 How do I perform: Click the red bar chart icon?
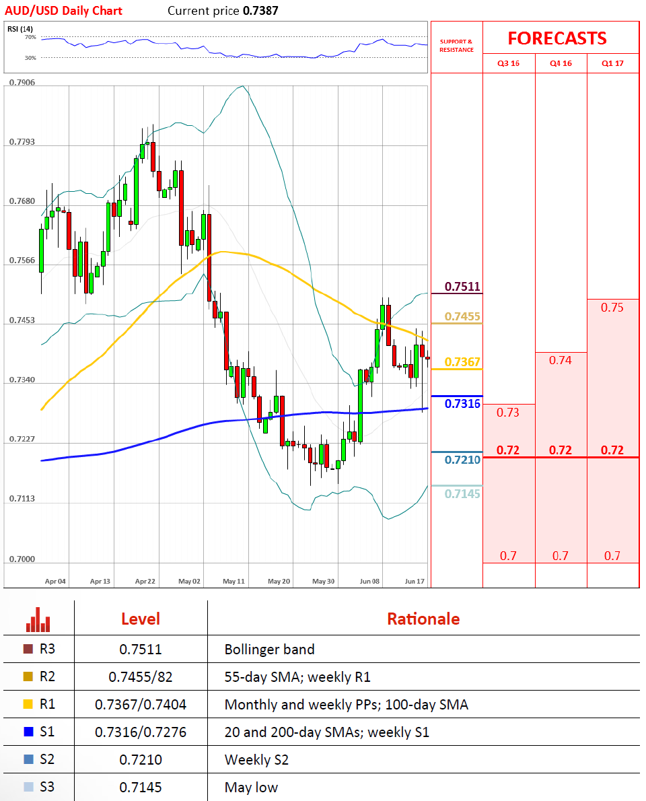coord(38,620)
